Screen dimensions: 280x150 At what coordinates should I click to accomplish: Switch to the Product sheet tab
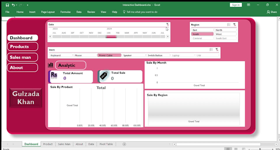48,144
